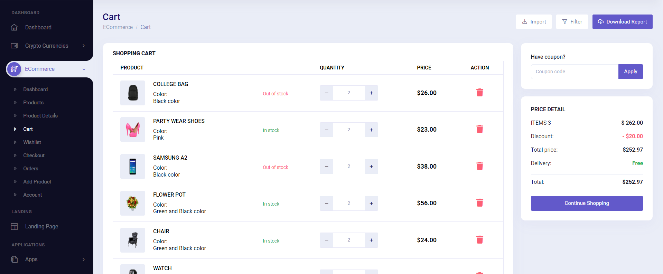663x274 pixels.
Task: Increase Chair quantity using plus button
Action: (371, 240)
